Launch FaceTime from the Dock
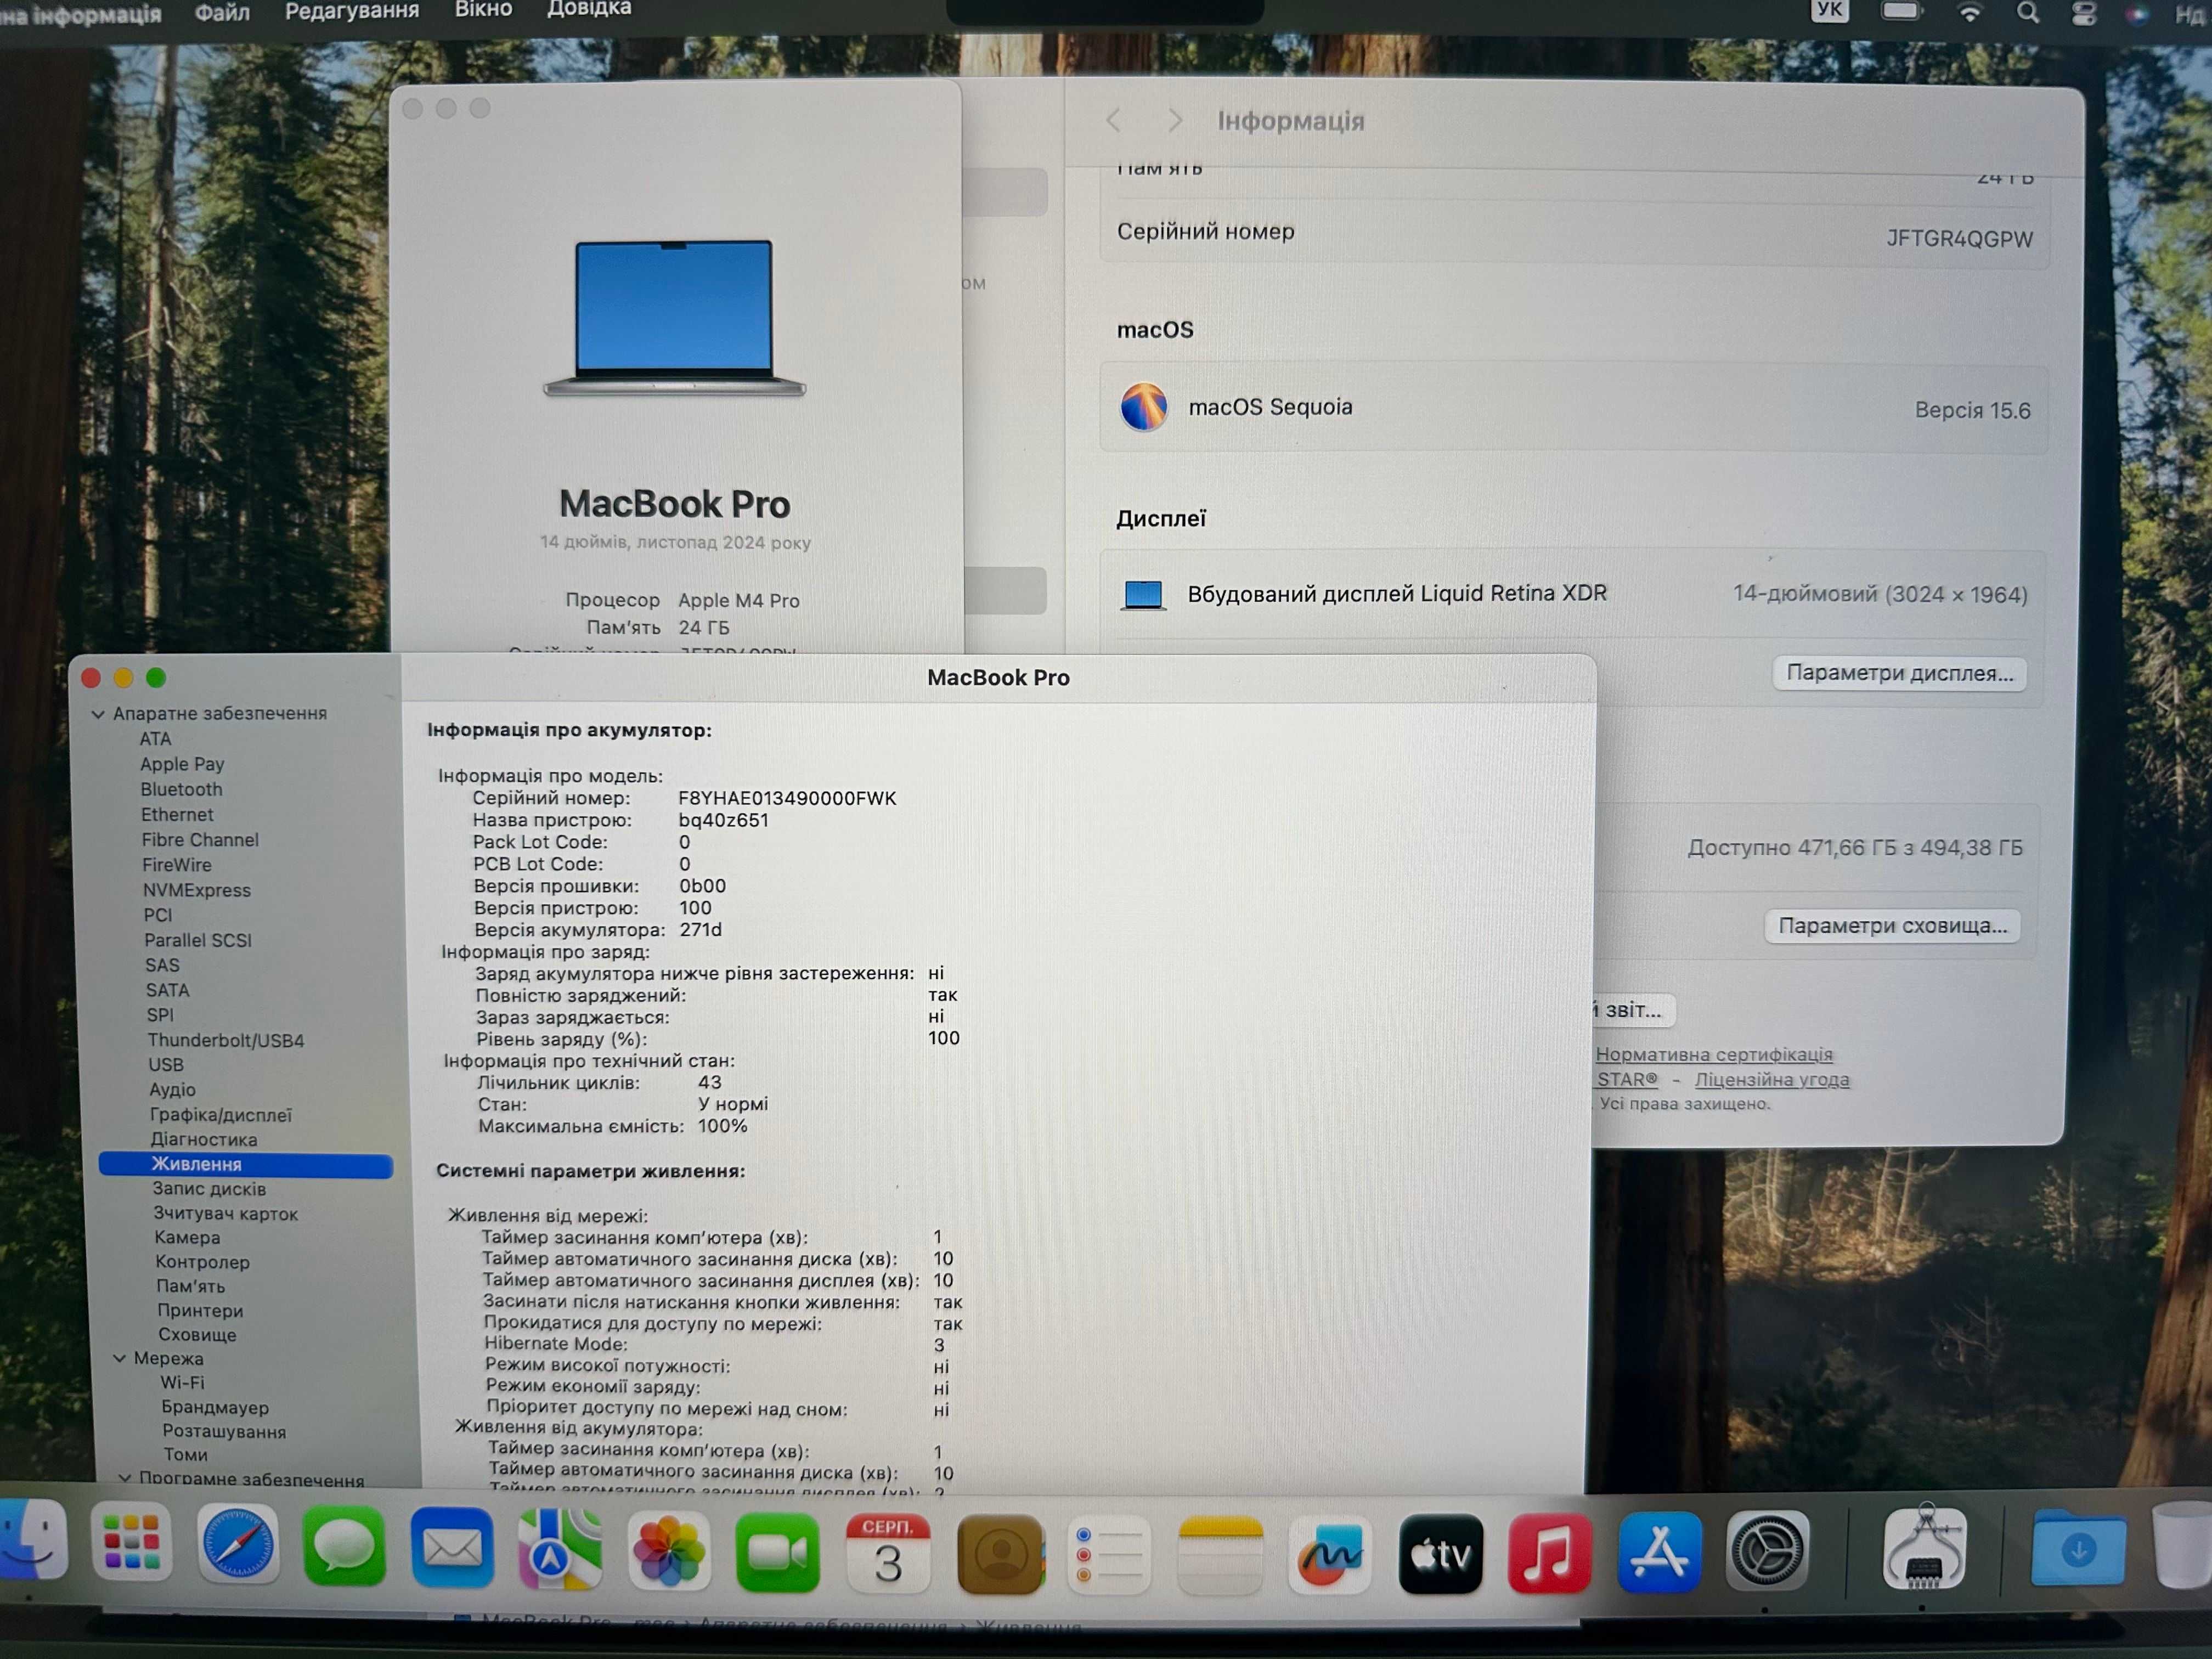Screen dimensions: 2212x1659 pyautogui.click(x=777, y=1552)
